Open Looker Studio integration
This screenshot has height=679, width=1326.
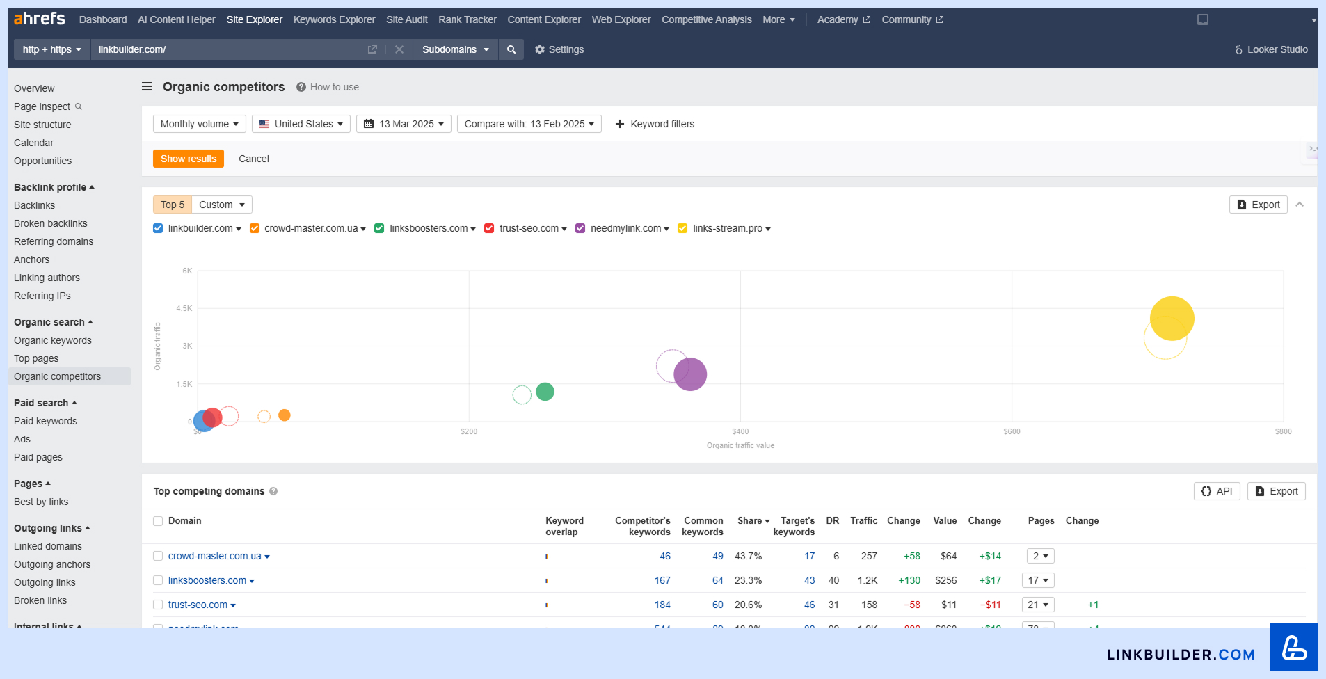(x=1271, y=49)
